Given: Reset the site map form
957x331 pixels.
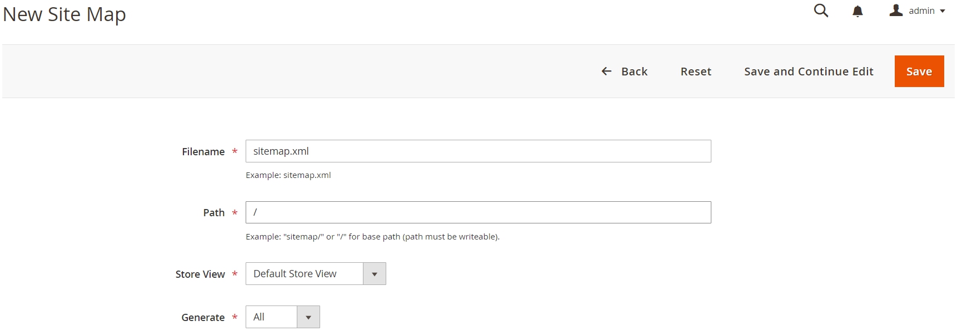Looking at the screenshot, I should (x=696, y=71).
